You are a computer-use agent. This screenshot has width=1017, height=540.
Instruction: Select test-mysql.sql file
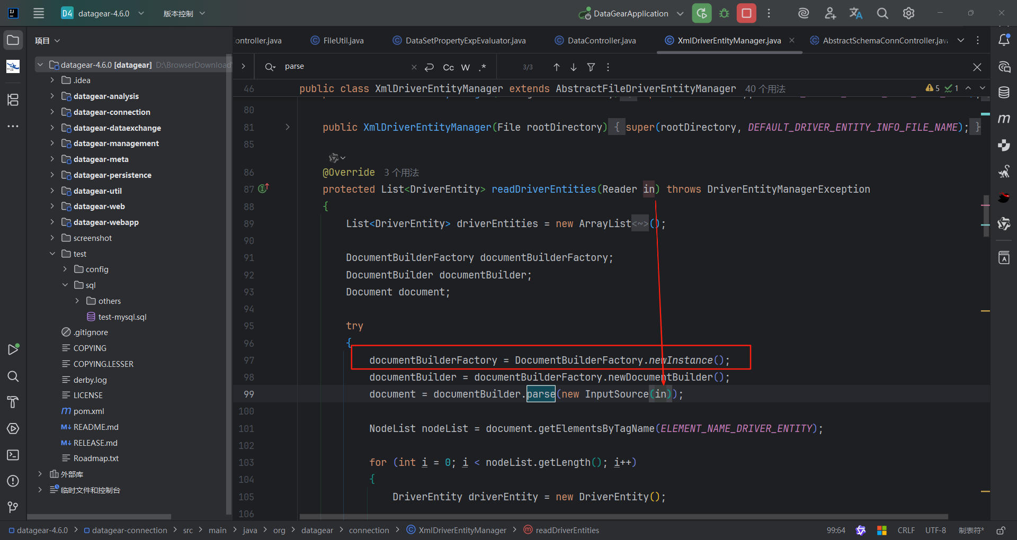[x=122, y=317]
